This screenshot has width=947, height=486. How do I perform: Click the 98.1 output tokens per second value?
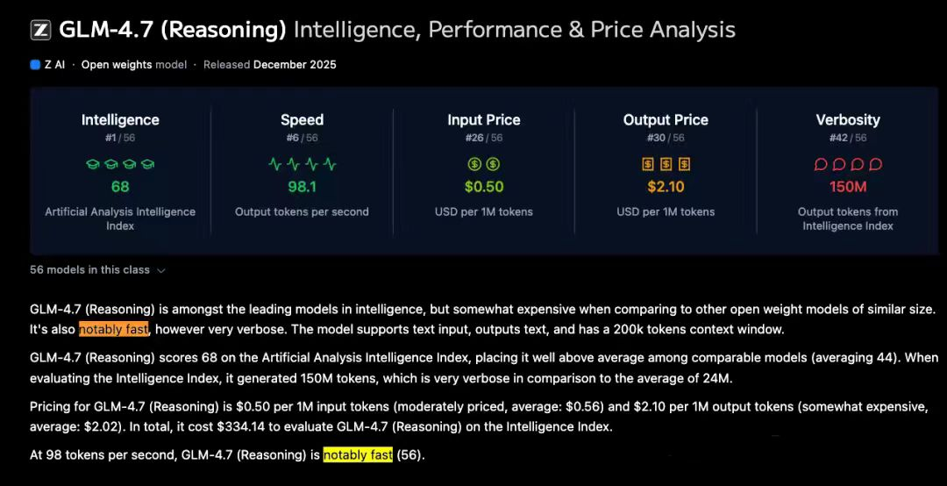tap(302, 187)
